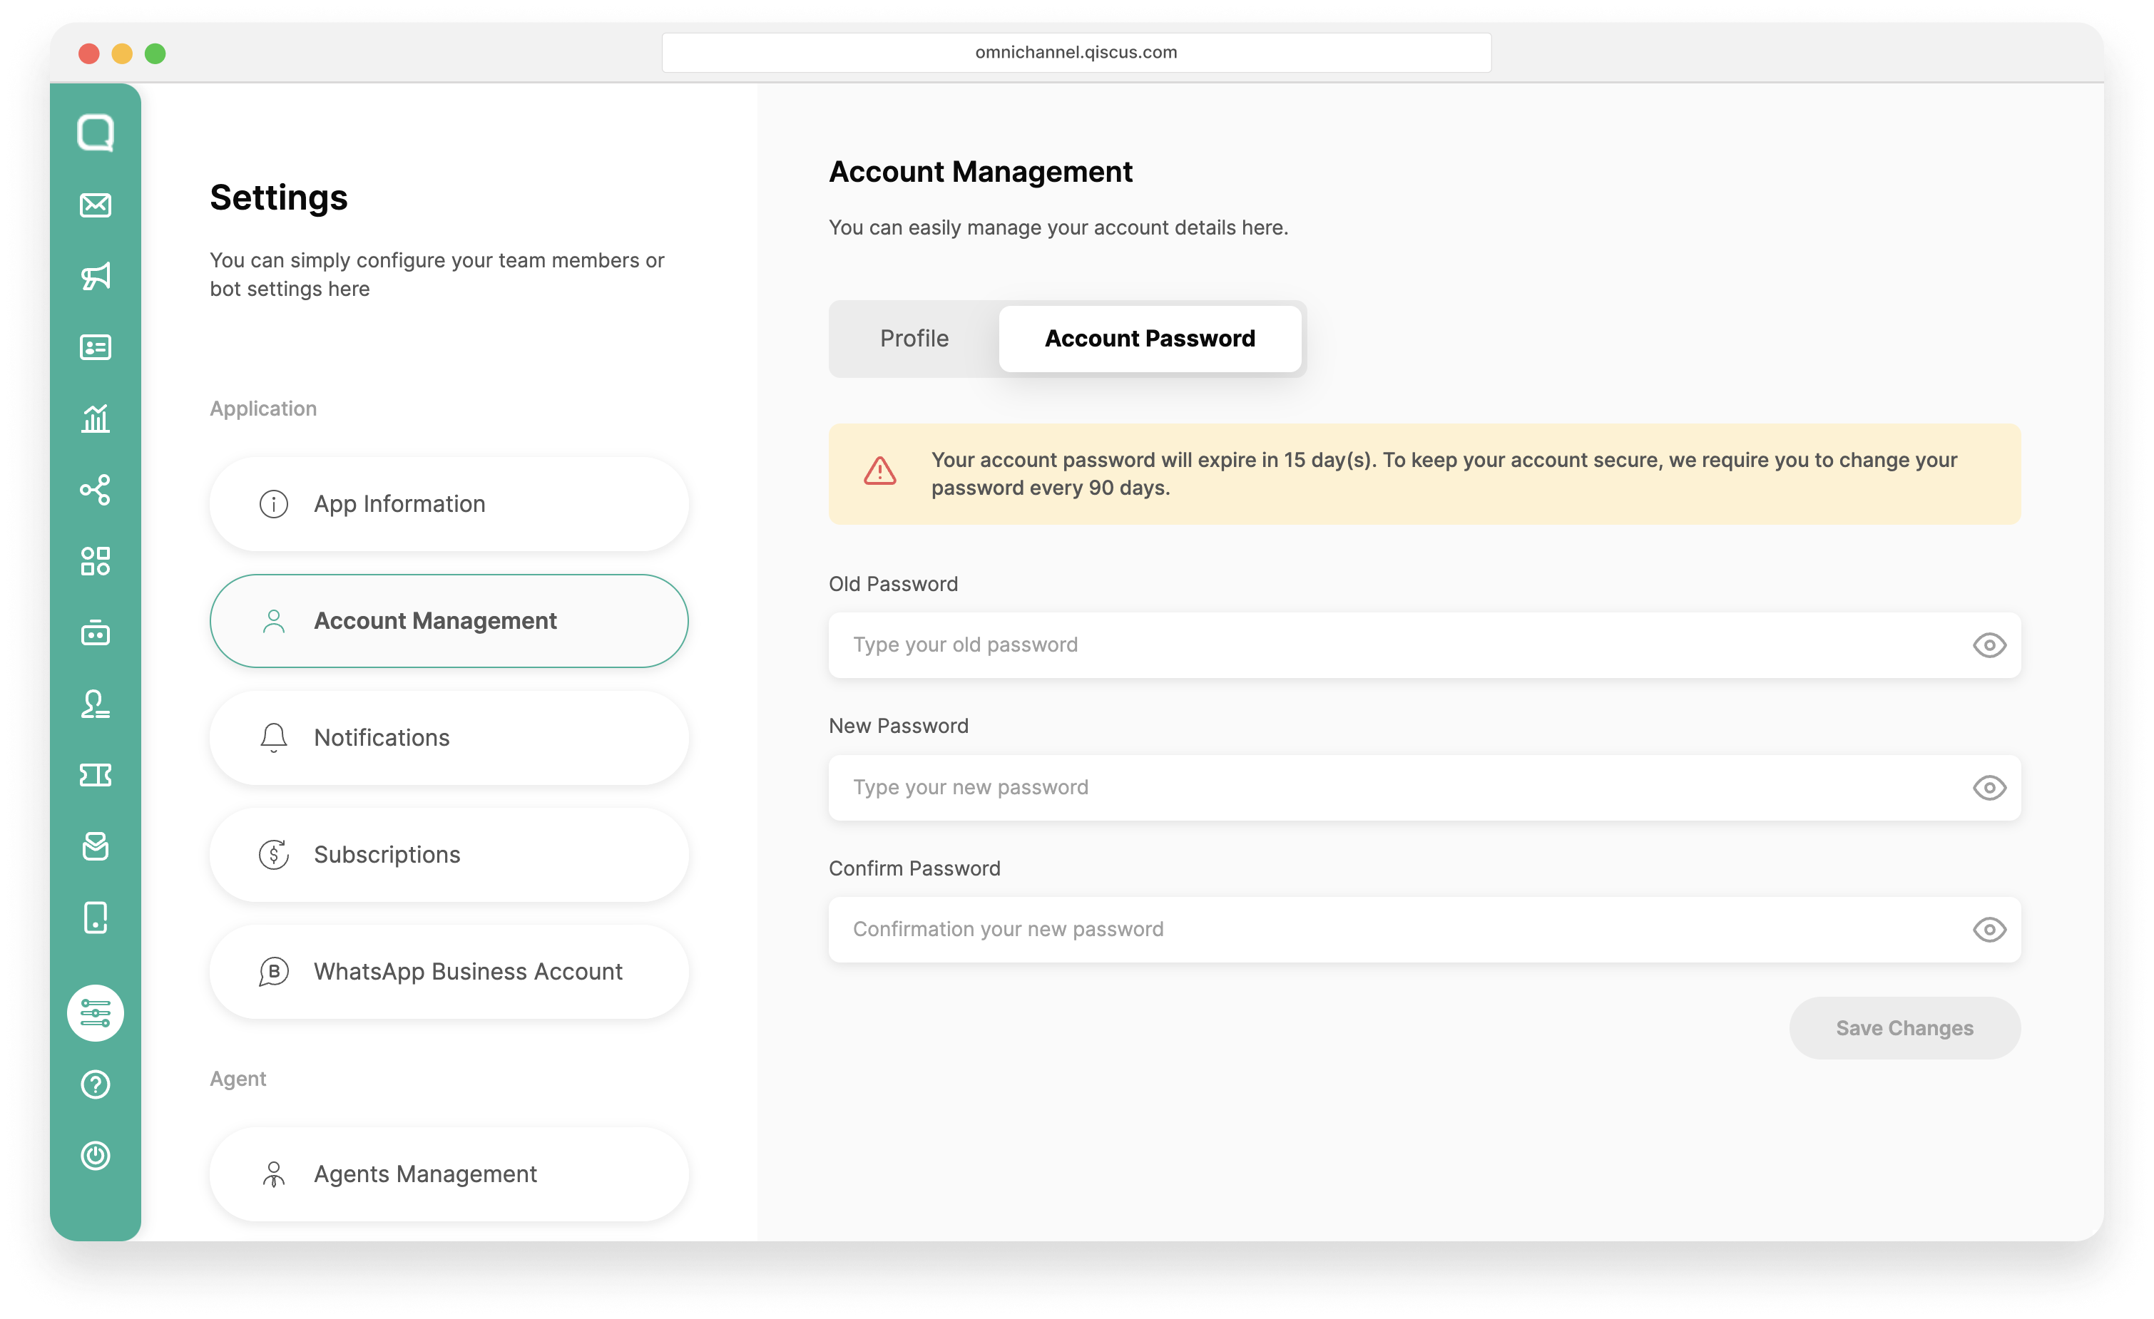This screenshot has height=1319, width=2154.
Task: Open the contacts card icon in the sidebar
Action: point(96,347)
